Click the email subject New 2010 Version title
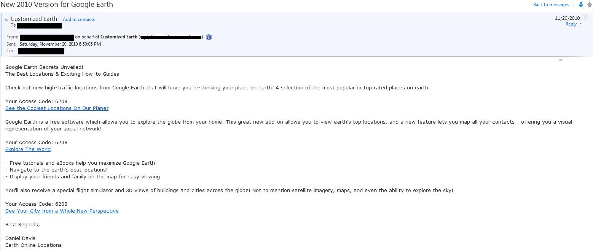Viewport: 593px width, 251px height. 56,5
